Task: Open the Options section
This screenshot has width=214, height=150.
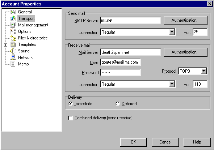Action: pos(25,31)
